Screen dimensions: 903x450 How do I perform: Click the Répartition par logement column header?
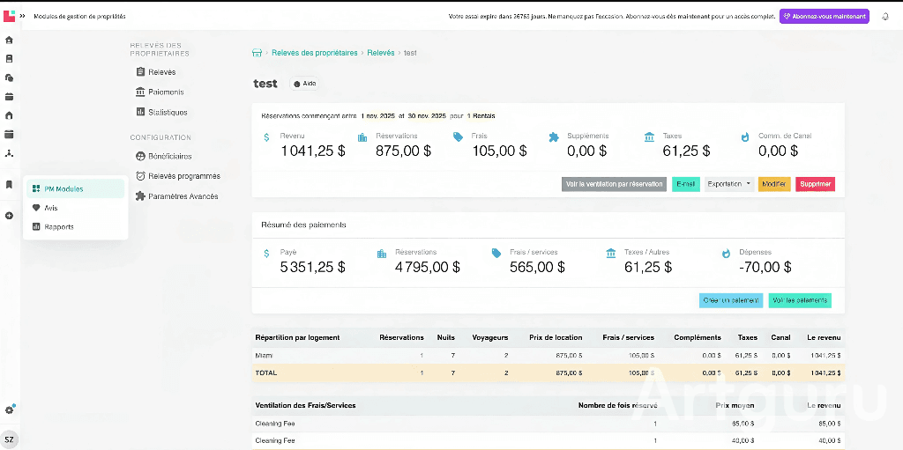point(297,338)
